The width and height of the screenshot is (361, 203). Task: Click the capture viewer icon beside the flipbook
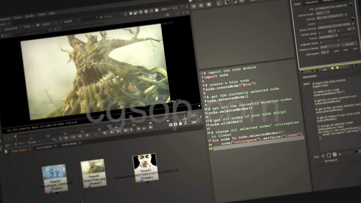[175, 124]
